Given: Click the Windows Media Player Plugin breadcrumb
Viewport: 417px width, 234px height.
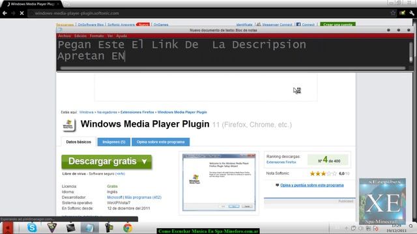Looking at the screenshot, I should click(182, 112).
